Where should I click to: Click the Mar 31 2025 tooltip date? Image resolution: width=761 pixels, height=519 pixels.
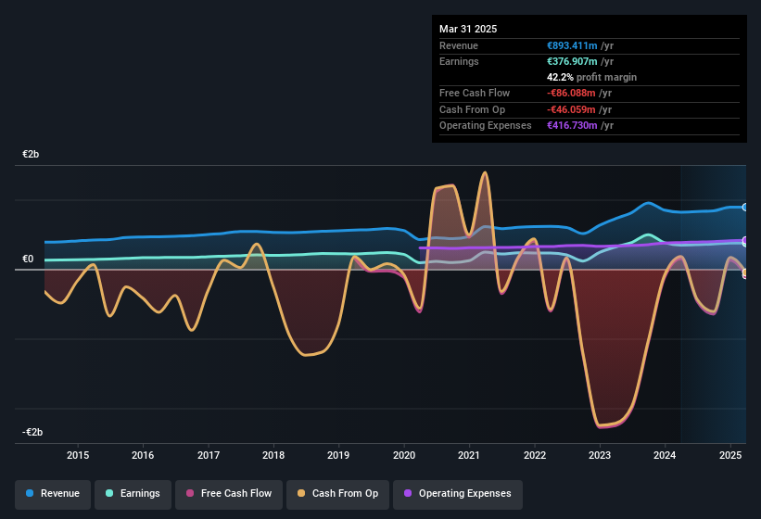tap(468, 29)
